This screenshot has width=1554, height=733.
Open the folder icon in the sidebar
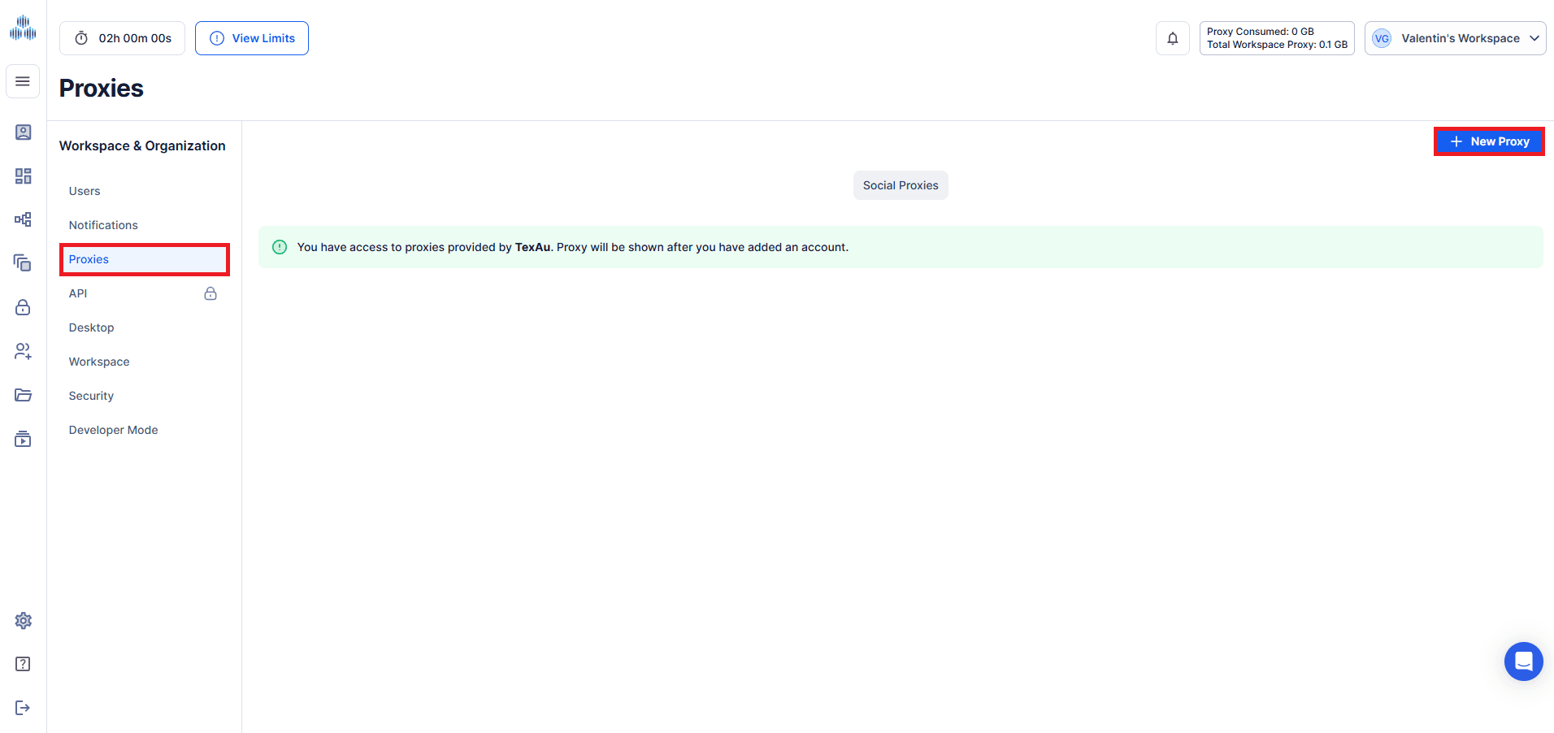point(23,395)
